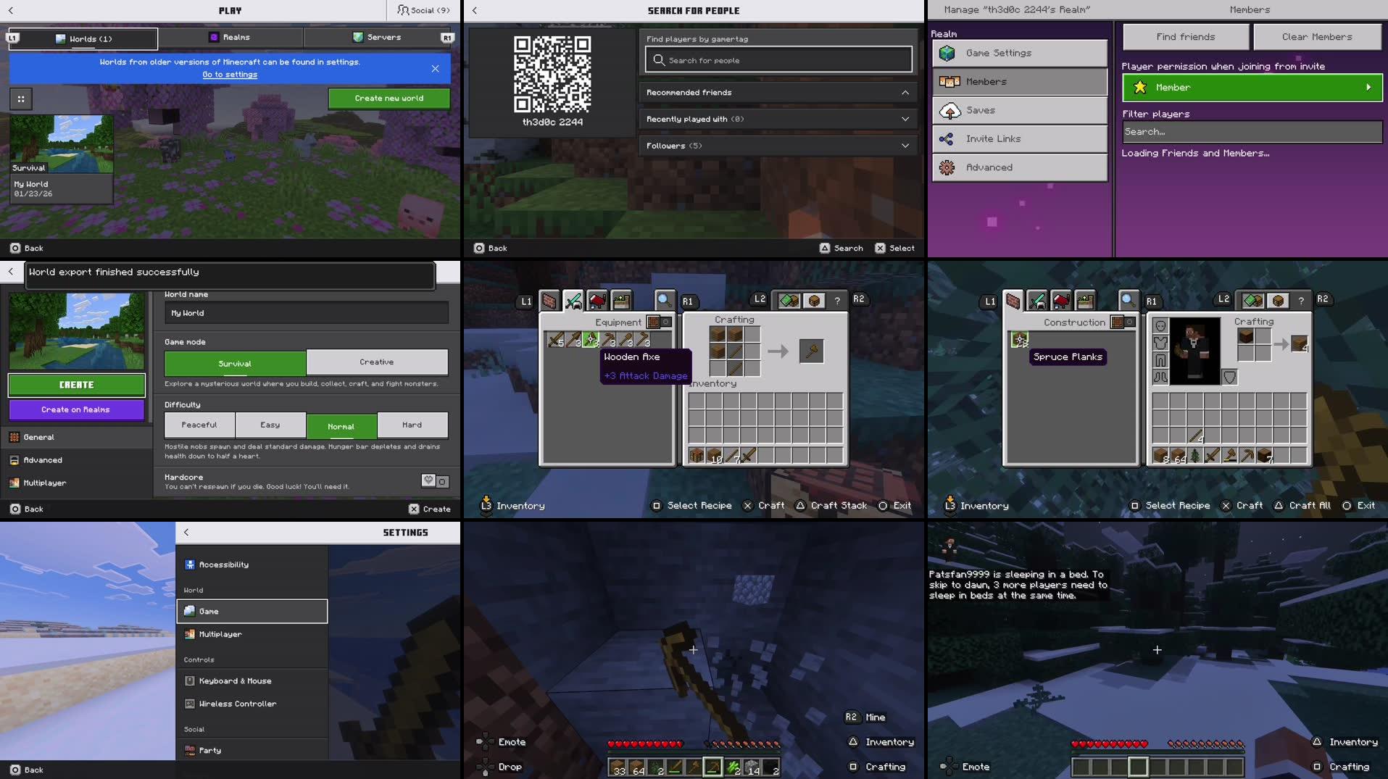Open Advanced in Realm sidebar
This screenshot has width=1388, height=779.
pyautogui.click(x=1020, y=167)
